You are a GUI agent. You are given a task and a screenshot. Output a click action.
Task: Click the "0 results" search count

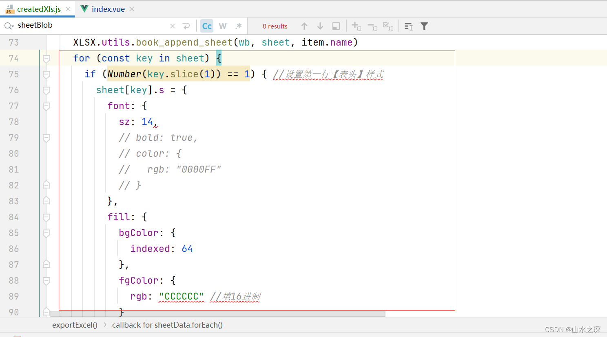point(275,26)
